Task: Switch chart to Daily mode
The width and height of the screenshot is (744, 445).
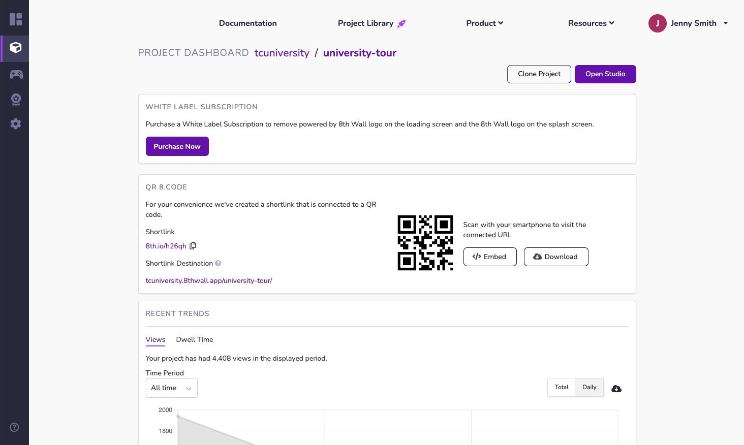Action: pos(589,387)
